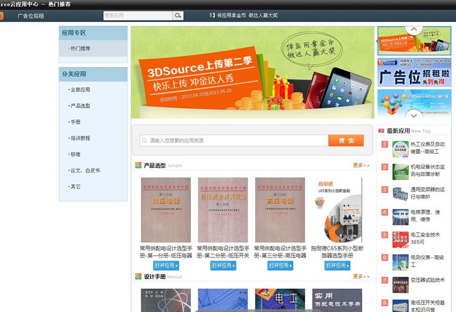This screenshot has width=456, height=312.
Task: Open app for 第二分册-低压开关 manual
Action: click(x=223, y=265)
